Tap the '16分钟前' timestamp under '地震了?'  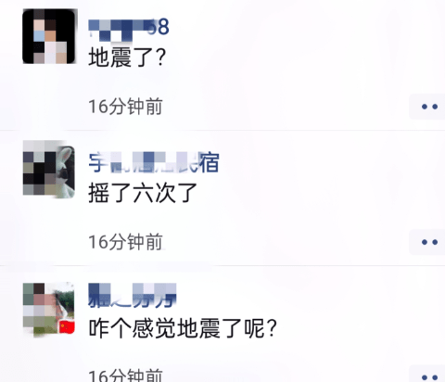click(125, 107)
